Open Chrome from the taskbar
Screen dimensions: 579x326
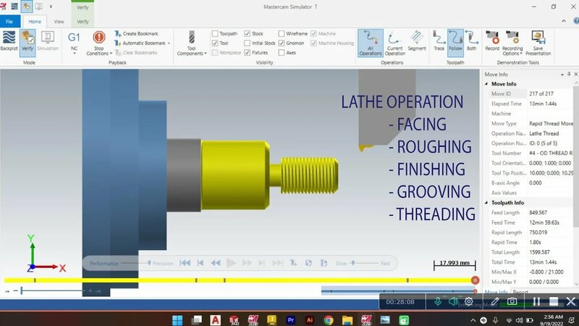tap(329, 319)
